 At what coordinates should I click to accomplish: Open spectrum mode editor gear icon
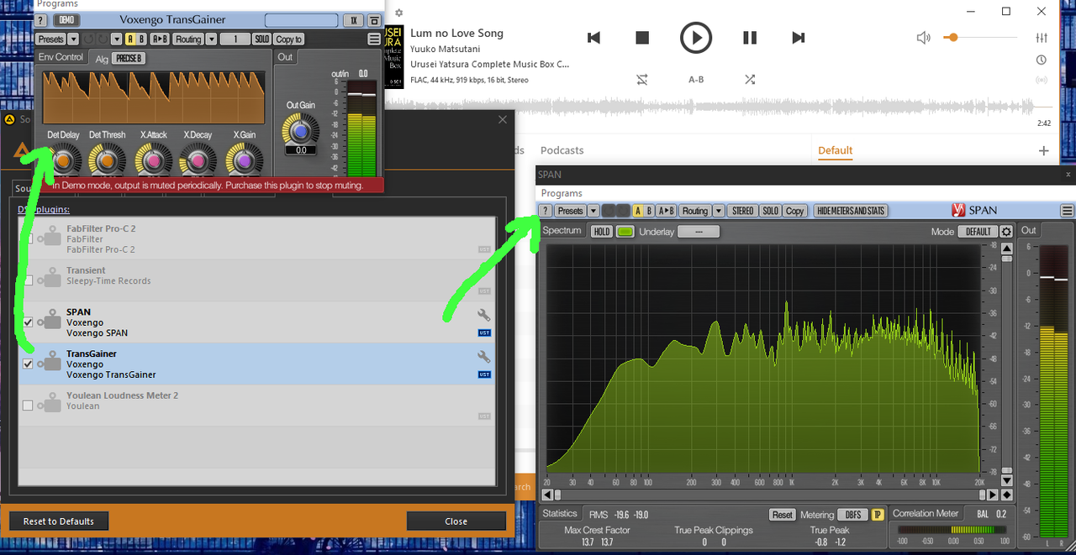pyautogui.click(x=1006, y=232)
